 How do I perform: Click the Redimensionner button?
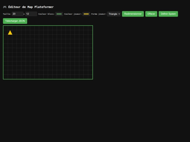(x=133, y=14)
